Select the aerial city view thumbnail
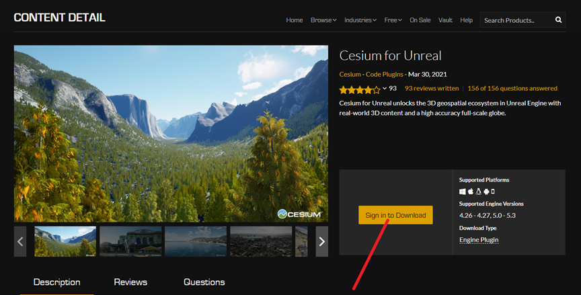The height and width of the screenshot is (295, 581). click(261, 242)
